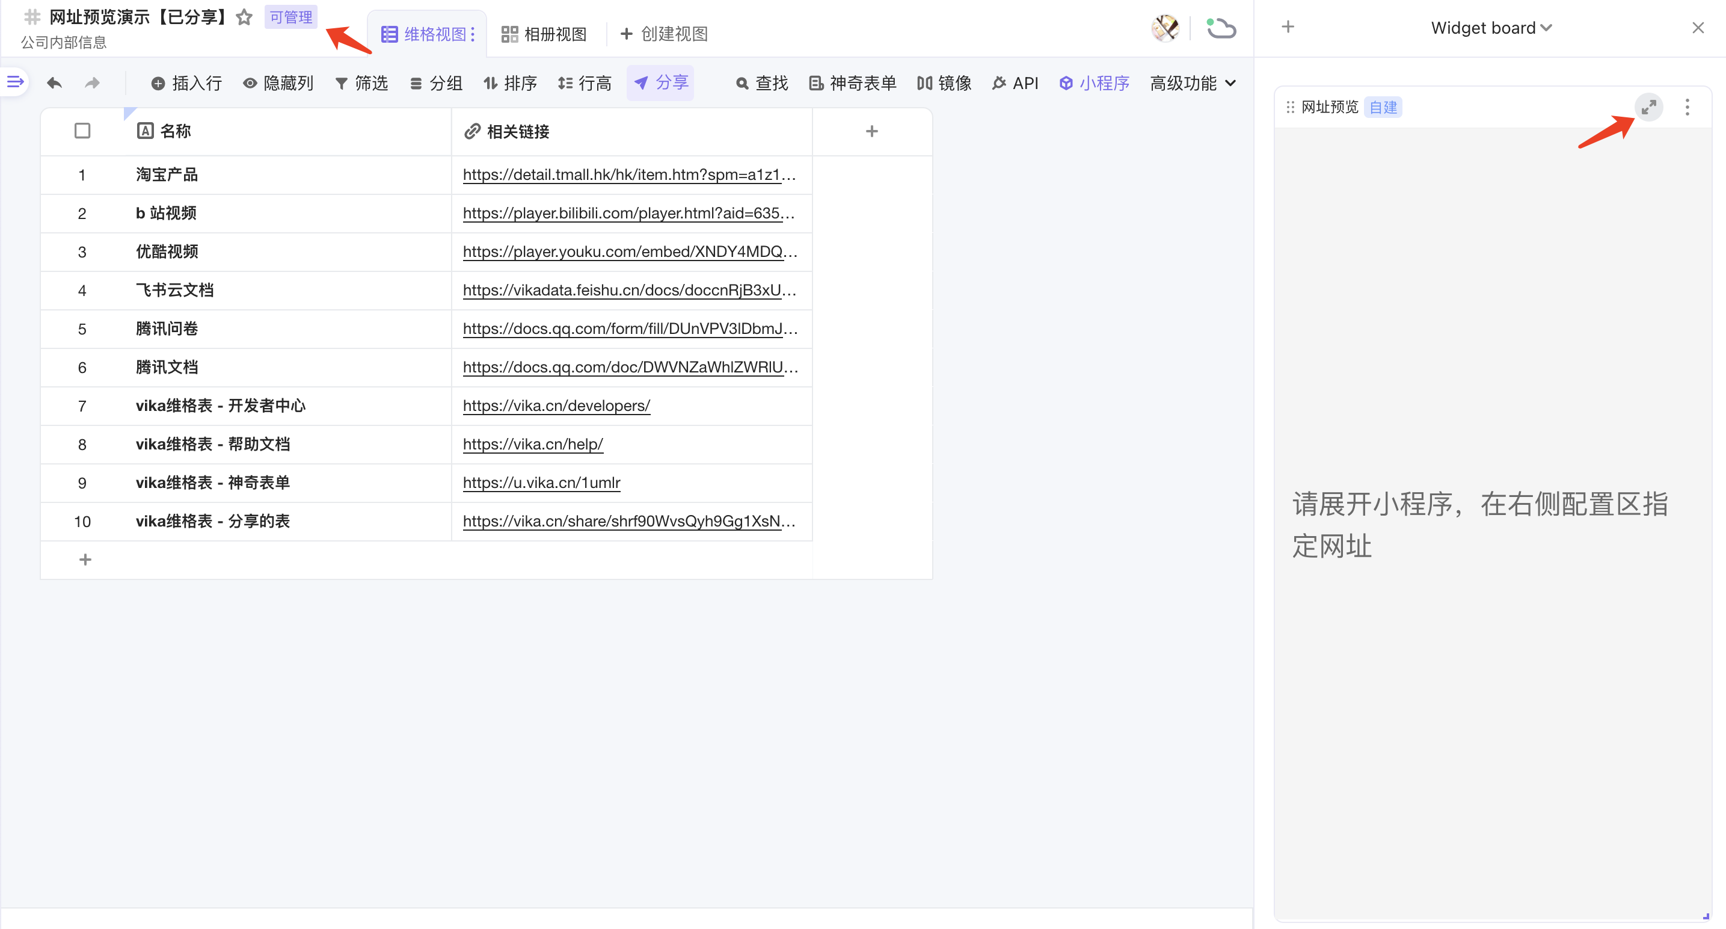
Task: Toggle the left sidebar panel icon
Action: pos(15,82)
